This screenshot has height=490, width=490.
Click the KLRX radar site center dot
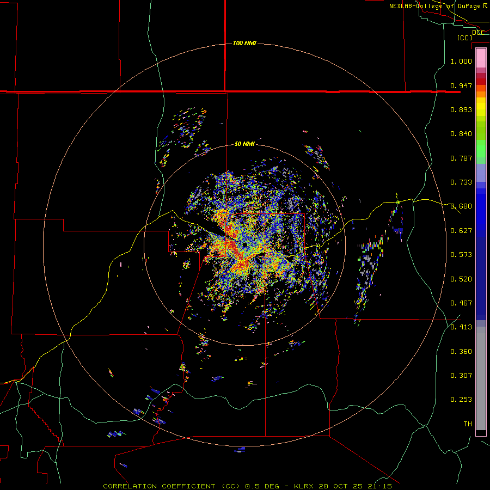click(x=244, y=244)
